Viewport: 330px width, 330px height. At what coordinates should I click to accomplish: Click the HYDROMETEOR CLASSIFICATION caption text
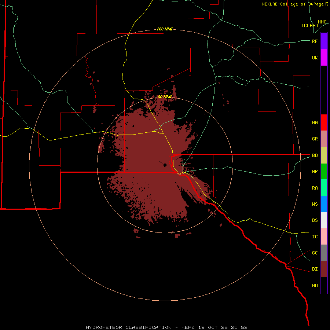(x=129, y=327)
